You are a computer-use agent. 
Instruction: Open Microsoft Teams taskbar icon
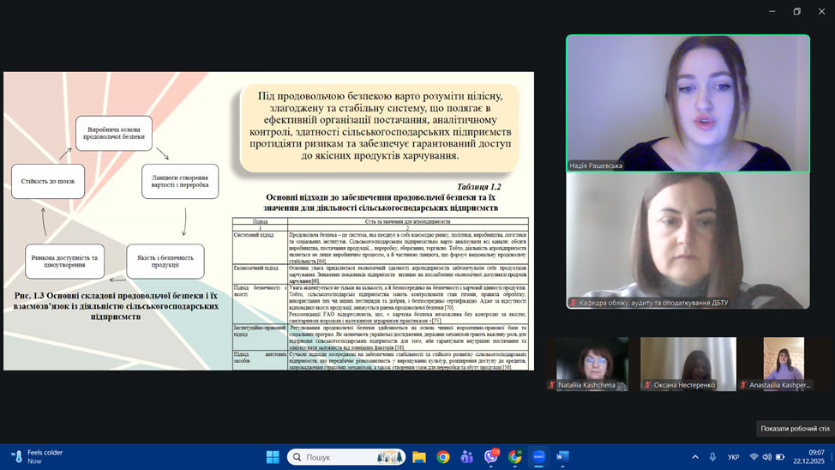pyautogui.click(x=466, y=457)
